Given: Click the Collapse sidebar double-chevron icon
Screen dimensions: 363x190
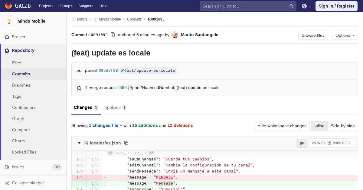Looking at the screenshot, I should (7, 183).
